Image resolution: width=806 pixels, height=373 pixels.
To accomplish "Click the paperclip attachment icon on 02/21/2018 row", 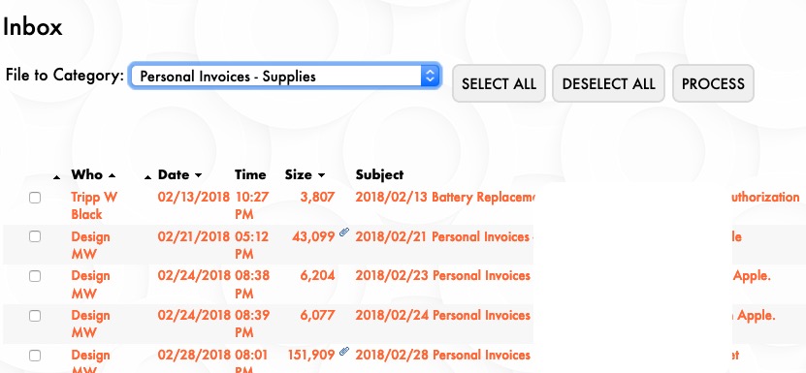I will pyautogui.click(x=344, y=233).
